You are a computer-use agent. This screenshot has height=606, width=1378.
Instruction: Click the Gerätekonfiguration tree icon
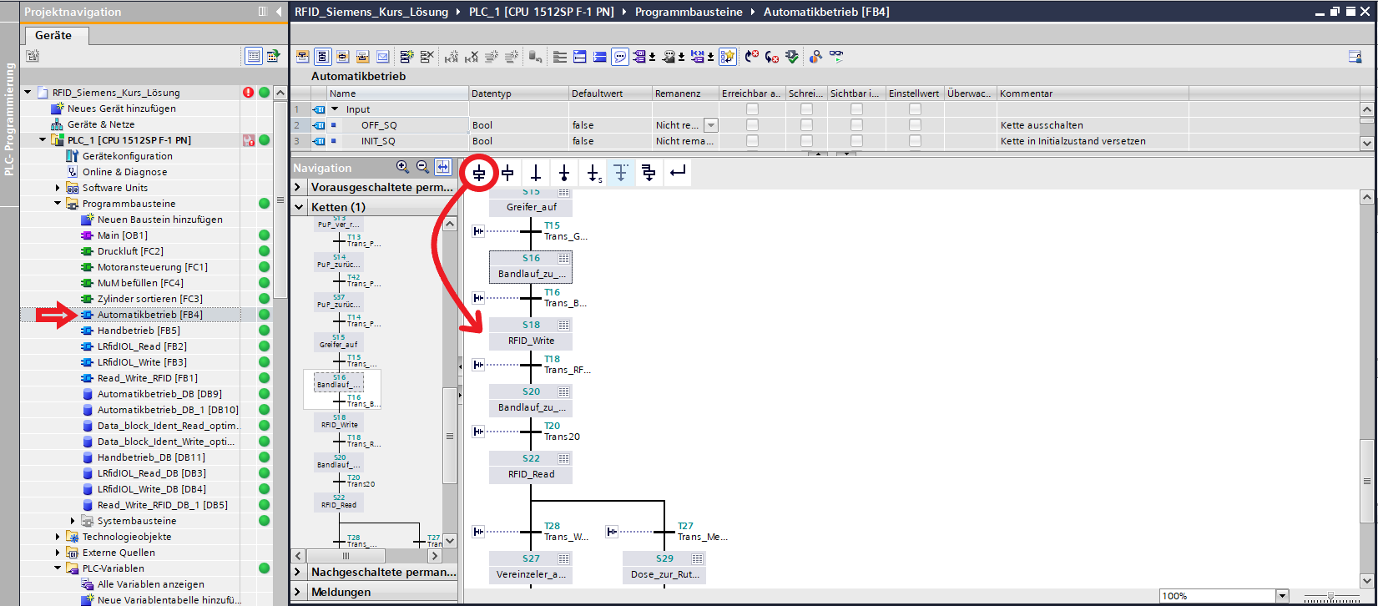pyautogui.click(x=73, y=156)
